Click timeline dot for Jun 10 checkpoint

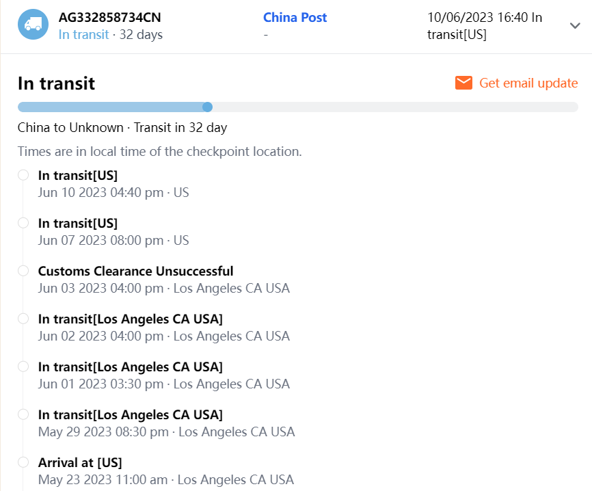click(23, 175)
